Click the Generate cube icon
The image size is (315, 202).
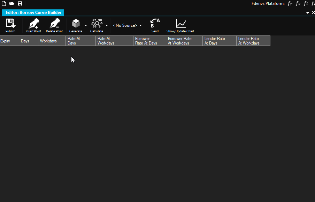pos(76,24)
